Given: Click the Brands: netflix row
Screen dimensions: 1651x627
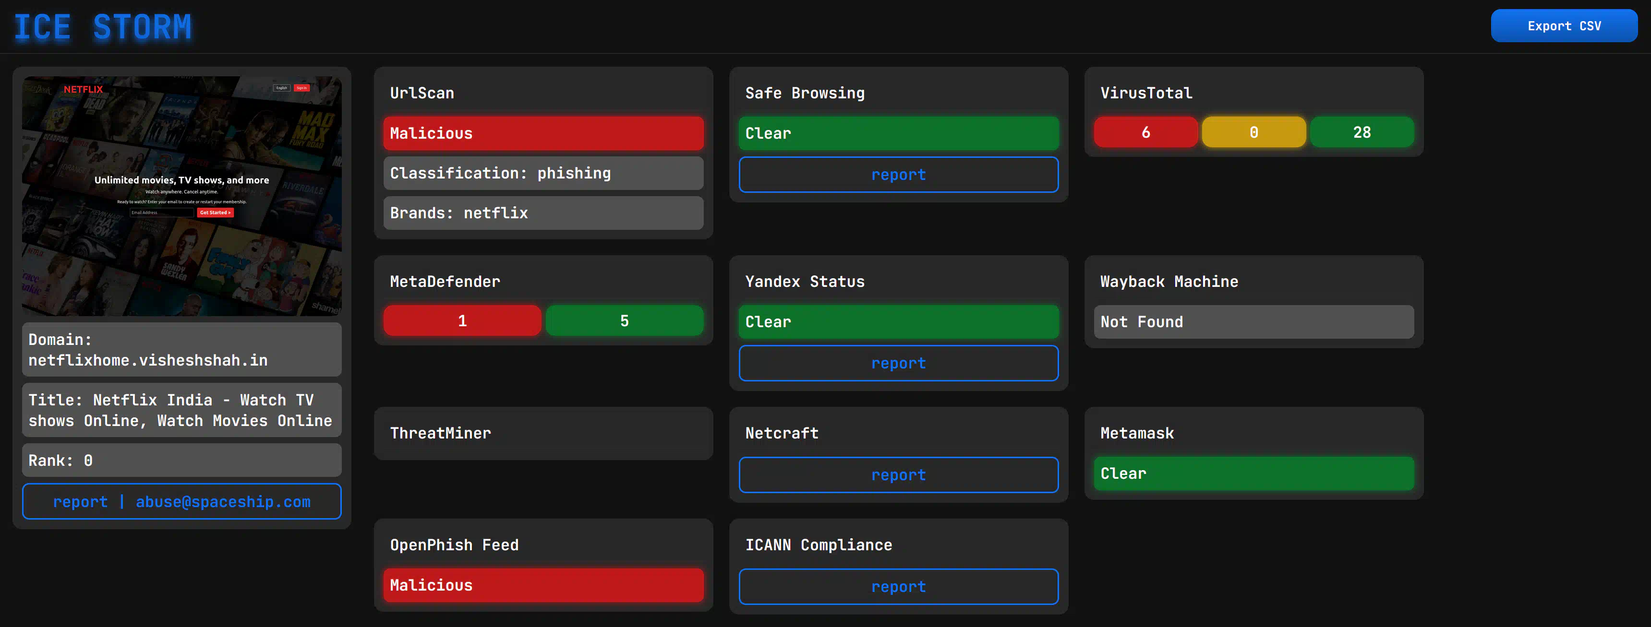Looking at the screenshot, I should [543, 213].
